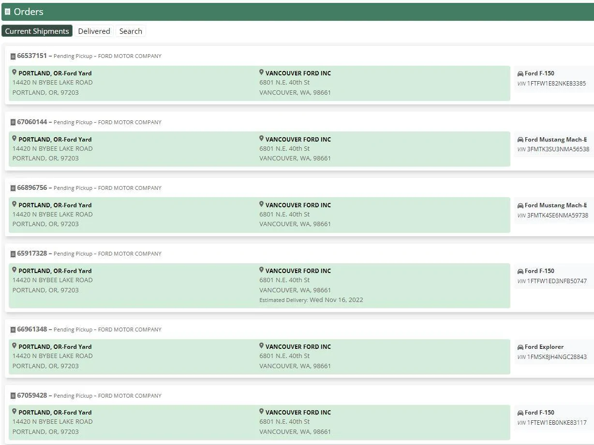Open order number 66896756
Screen dimensions: 594x445
tap(32, 187)
